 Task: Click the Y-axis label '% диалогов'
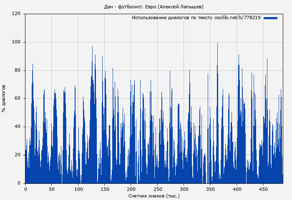pyautogui.click(x=4, y=98)
